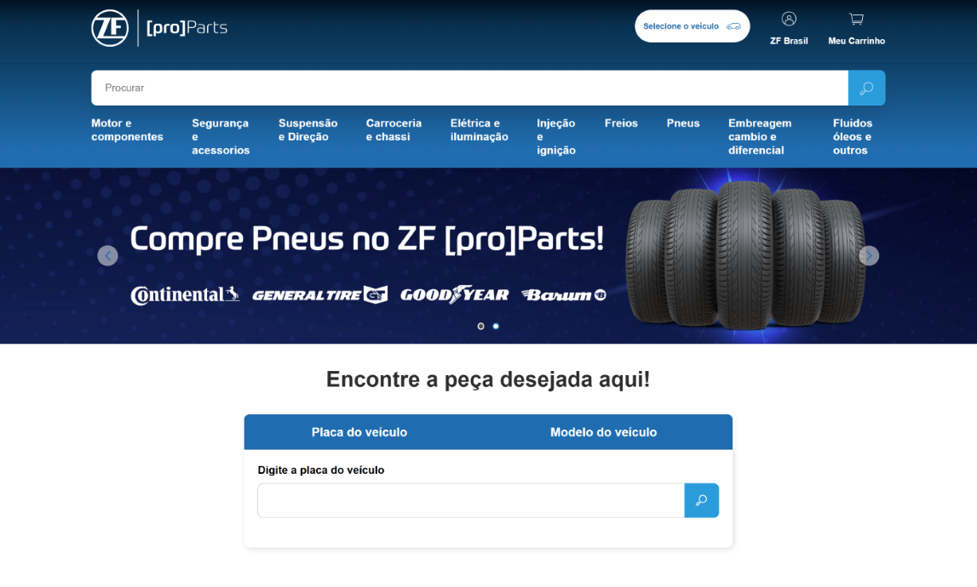977x587 pixels.
Task: Click the ZF logo icon
Action: (x=110, y=28)
